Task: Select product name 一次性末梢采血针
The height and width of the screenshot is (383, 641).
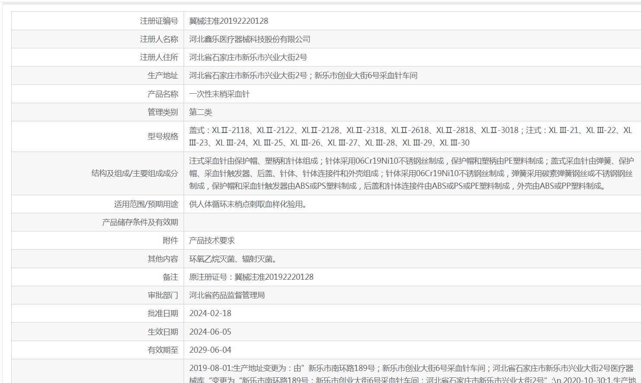Action: (219, 94)
